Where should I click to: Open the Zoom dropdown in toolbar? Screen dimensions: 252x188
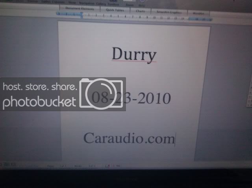pyautogui.click(x=130, y=5)
